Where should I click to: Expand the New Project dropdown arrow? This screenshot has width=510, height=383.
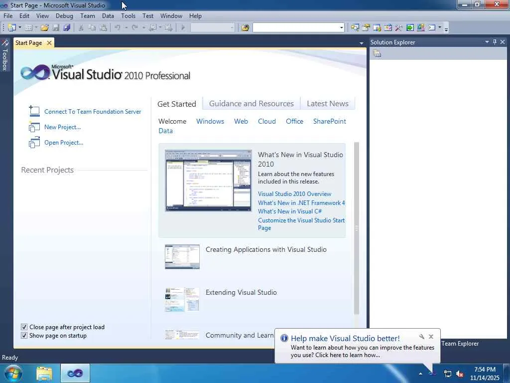pyautogui.click(x=20, y=28)
